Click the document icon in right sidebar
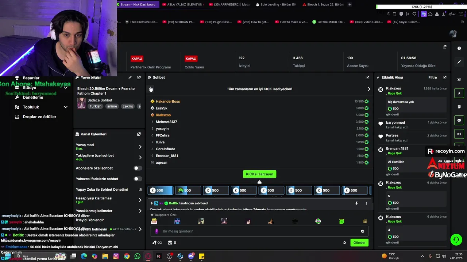This screenshot has width=467, height=262. pyautogui.click(x=459, y=107)
